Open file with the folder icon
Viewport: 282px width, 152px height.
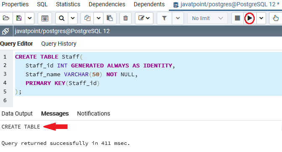click(6, 18)
